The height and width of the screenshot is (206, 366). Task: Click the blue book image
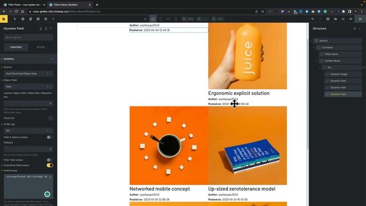coord(248,145)
